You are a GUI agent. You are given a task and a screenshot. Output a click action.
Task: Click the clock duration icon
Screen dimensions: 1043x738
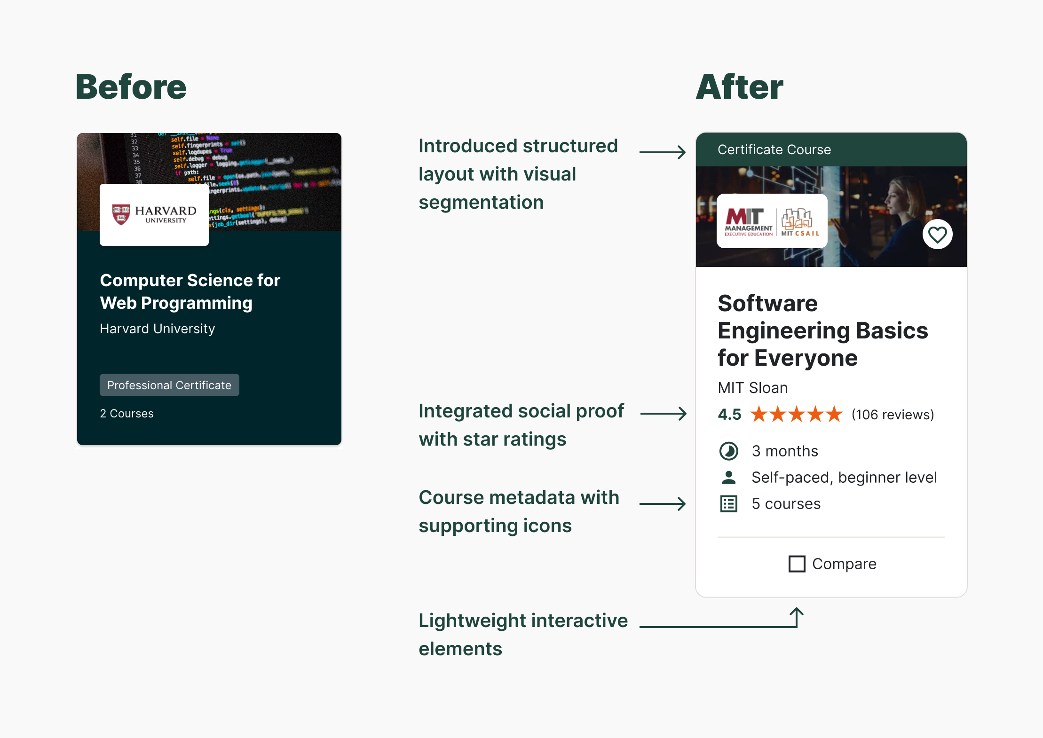tap(728, 451)
